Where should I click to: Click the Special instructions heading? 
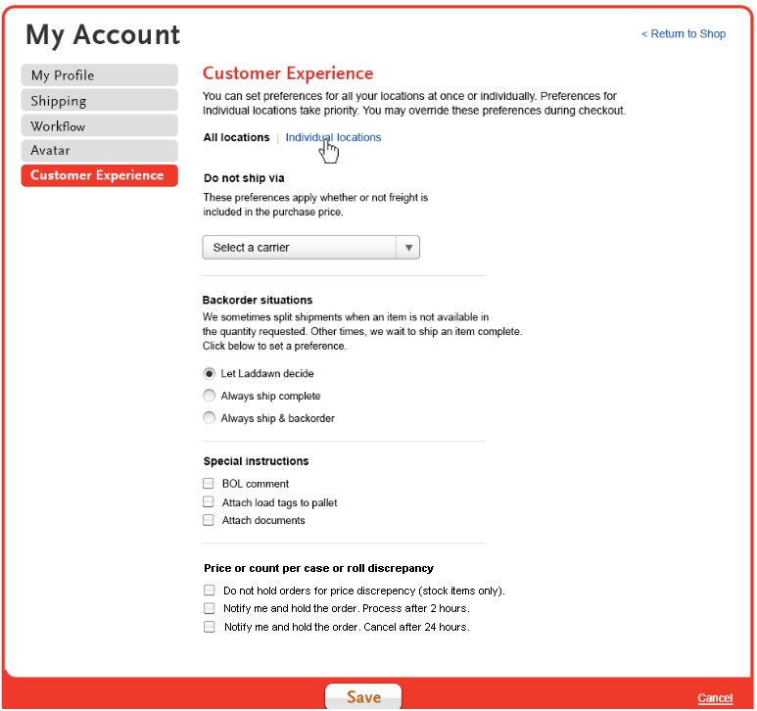(256, 461)
